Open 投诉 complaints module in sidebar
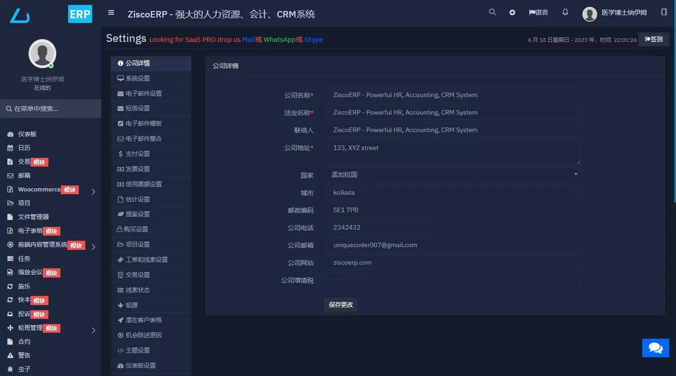Image resolution: width=676 pixels, height=376 pixels. tap(28, 314)
